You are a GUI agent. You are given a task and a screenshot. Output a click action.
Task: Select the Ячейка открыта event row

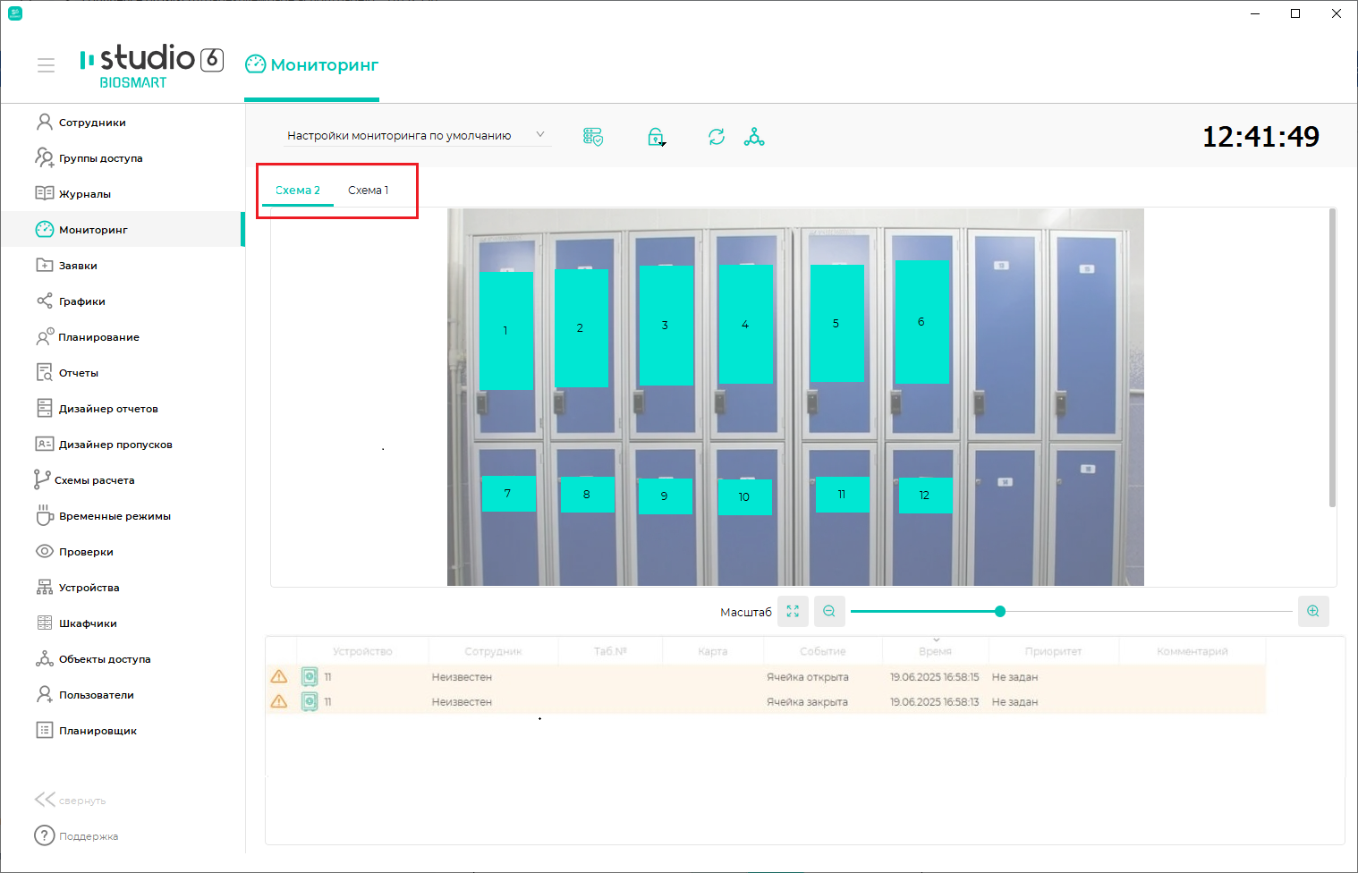point(765,677)
